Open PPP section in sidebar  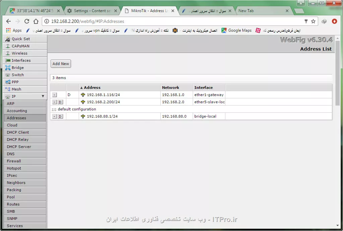click(x=25, y=82)
